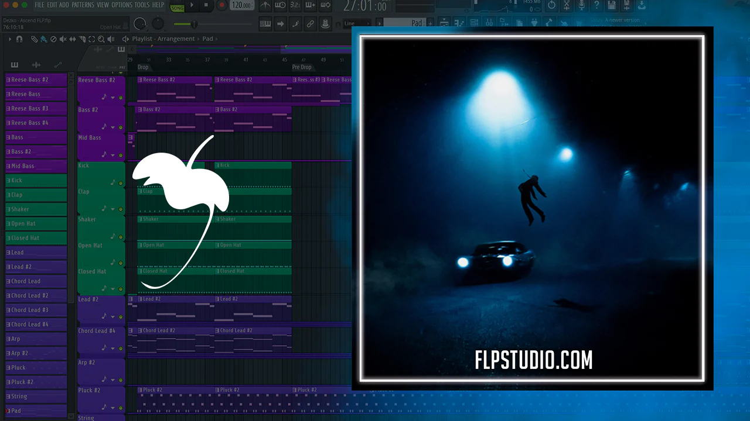Select the Zoom tool in the Playlist
Screen dimensions: 750x421
pyautogui.click(x=101, y=39)
